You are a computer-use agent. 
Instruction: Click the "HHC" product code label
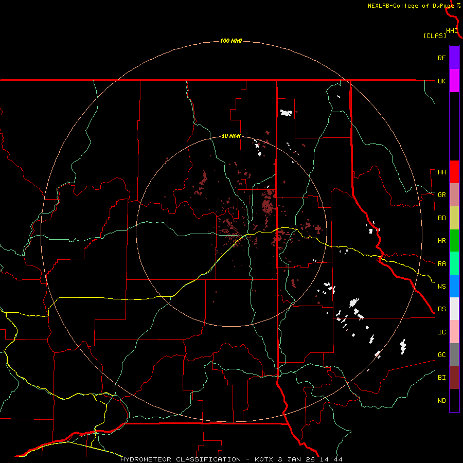[452, 31]
